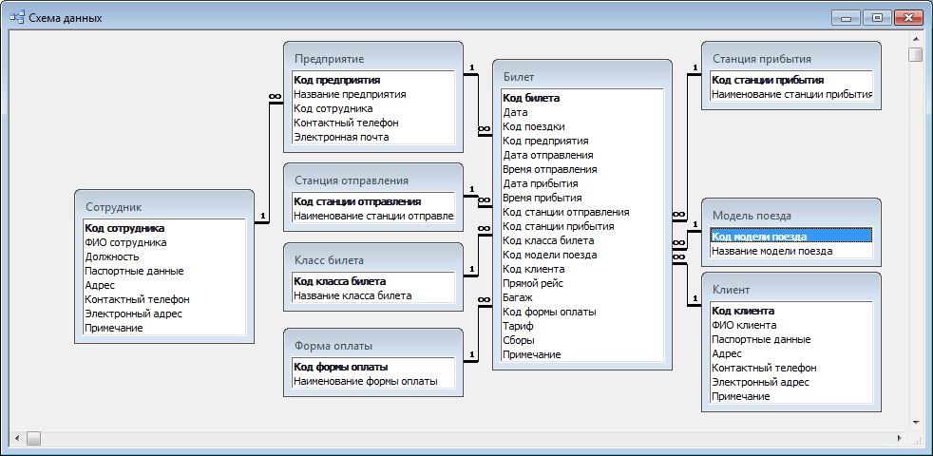
Task: Maximize the Схема данных window
Action: (x=877, y=18)
